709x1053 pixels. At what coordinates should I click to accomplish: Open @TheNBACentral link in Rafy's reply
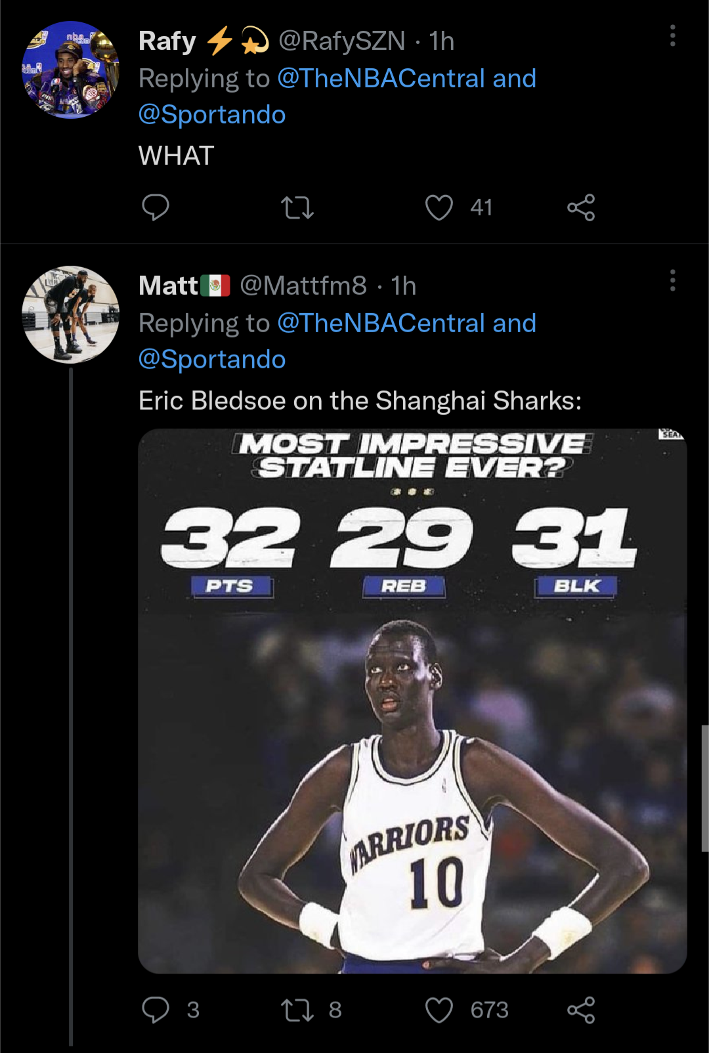381,79
